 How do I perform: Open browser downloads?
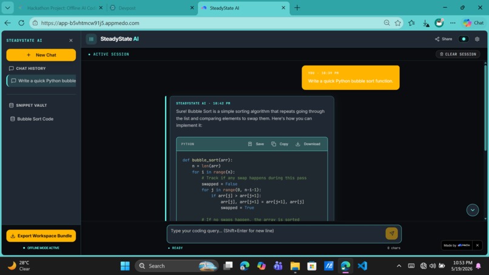click(426, 23)
